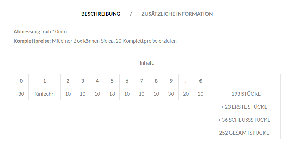Click the euro symbol header cell
Screen dimensions: 295x153
point(201,81)
